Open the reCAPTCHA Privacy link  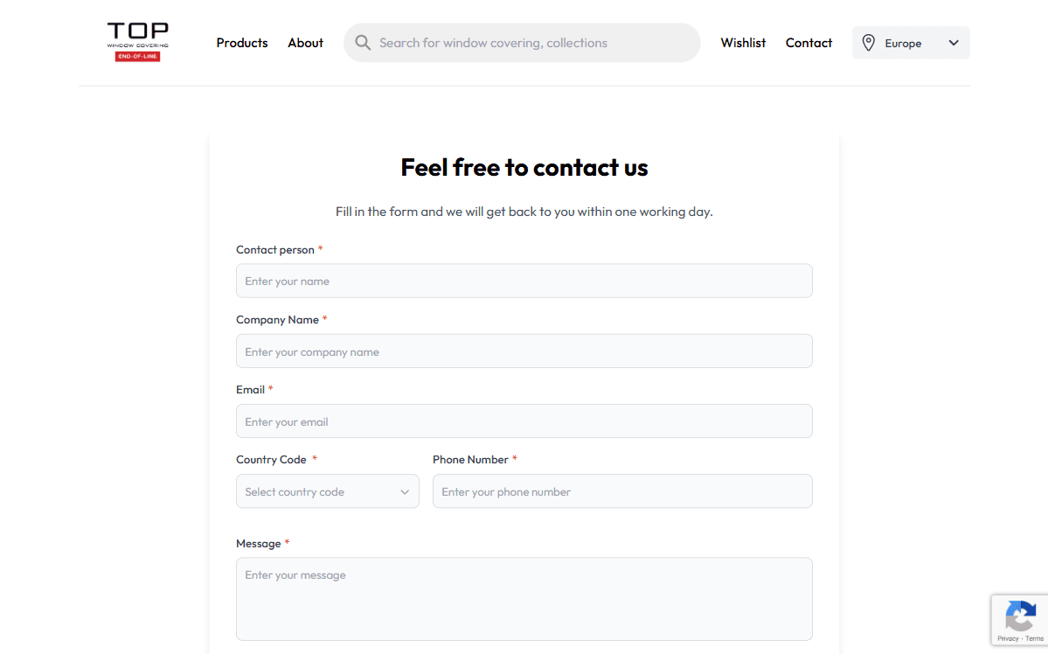click(1008, 639)
